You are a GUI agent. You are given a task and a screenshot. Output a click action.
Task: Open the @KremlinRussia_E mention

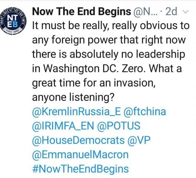click(76, 112)
